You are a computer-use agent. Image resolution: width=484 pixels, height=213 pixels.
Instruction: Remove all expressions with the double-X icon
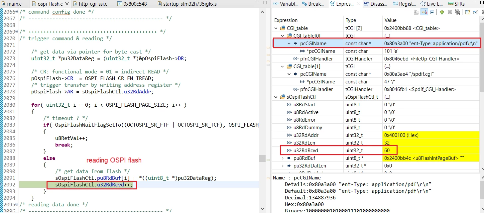457,12
